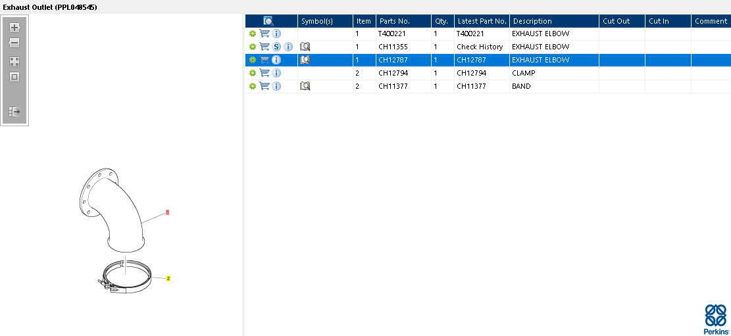Select the CH12794 CLAMP row
This screenshot has height=336, width=731.
click(488, 73)
